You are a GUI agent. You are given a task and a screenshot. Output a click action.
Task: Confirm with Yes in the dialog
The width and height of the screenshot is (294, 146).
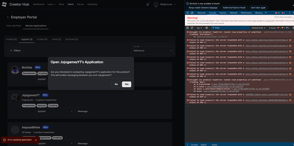click(127, 84)
